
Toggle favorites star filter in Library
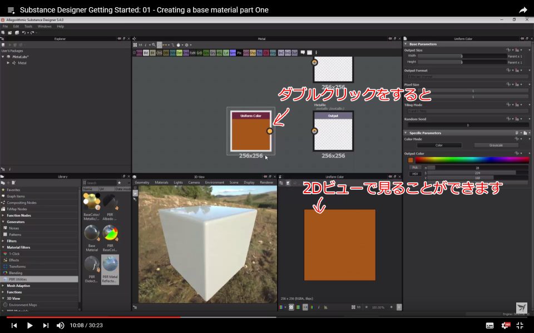coord(119,183)
